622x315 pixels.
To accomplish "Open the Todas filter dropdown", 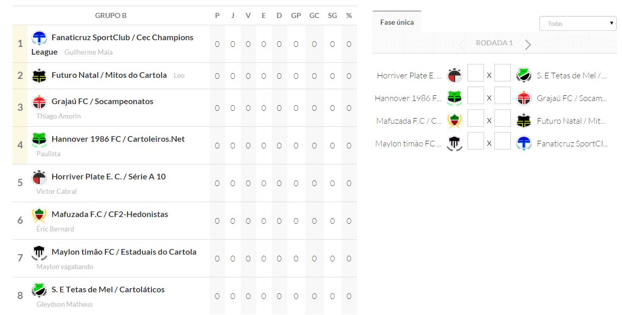I will tap(578, 24).
